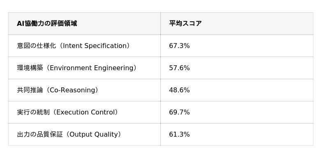Click the words Environment Engineering
329x158 pixels.
91,68
